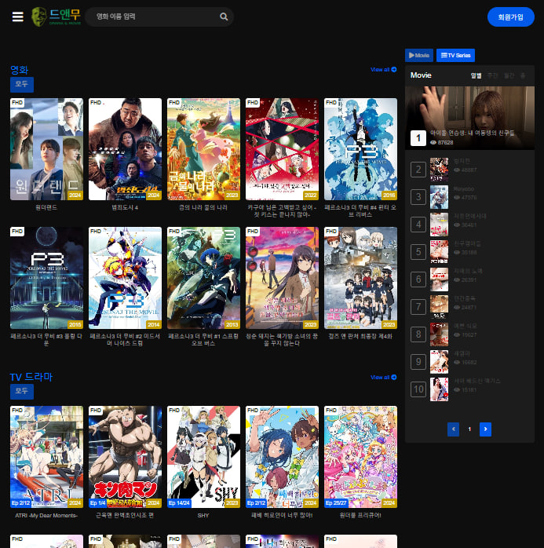
Task: Click the 원더랜드 title text
Action: (x=46, y=207)
